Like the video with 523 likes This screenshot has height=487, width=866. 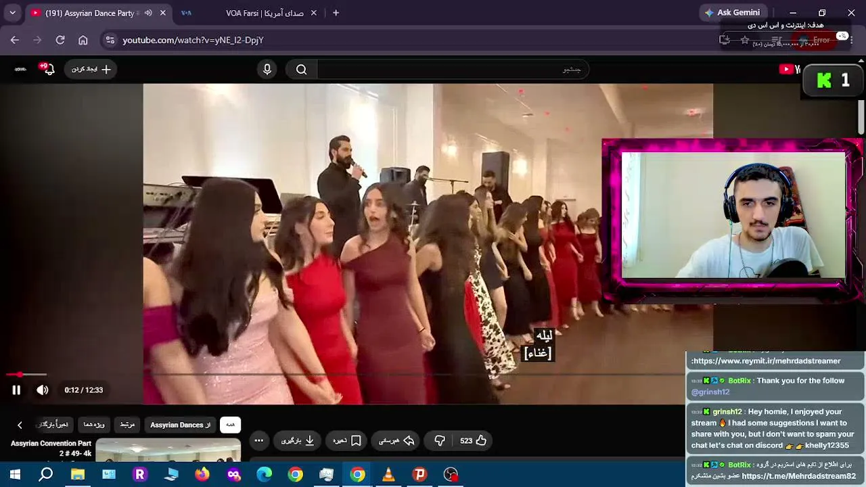click(x=474, y=441)
